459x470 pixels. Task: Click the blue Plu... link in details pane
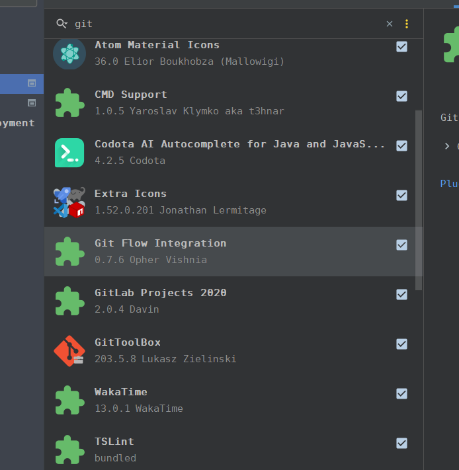click(x=449, y=184)
